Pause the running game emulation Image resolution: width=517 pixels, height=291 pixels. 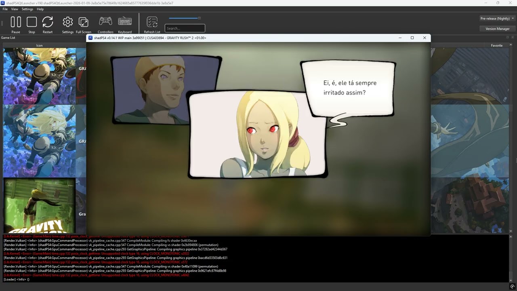(16, 22)
